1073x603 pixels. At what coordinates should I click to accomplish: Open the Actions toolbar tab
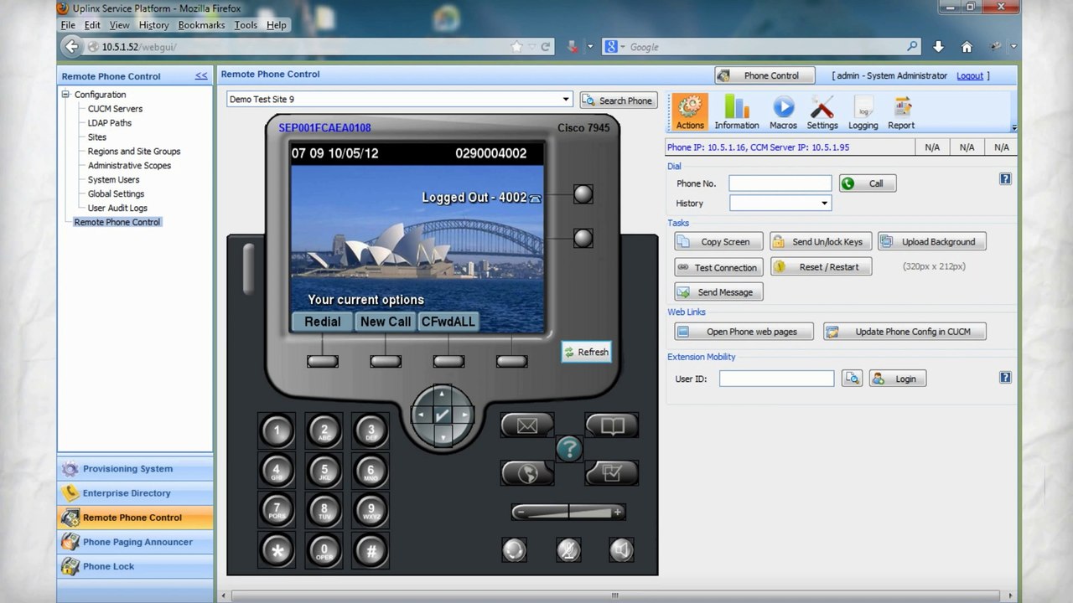pyautogui.click(x=690, y=112)
